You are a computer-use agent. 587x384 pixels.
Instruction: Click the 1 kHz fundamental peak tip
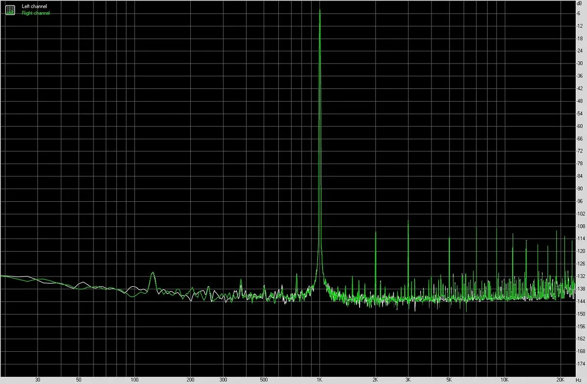[x=319, y=10]
